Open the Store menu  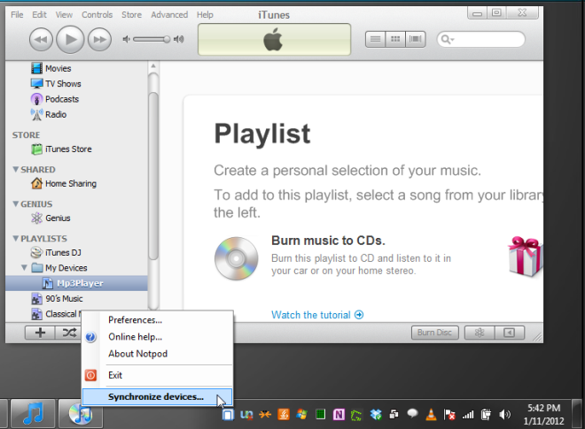(x=131, y=14)
